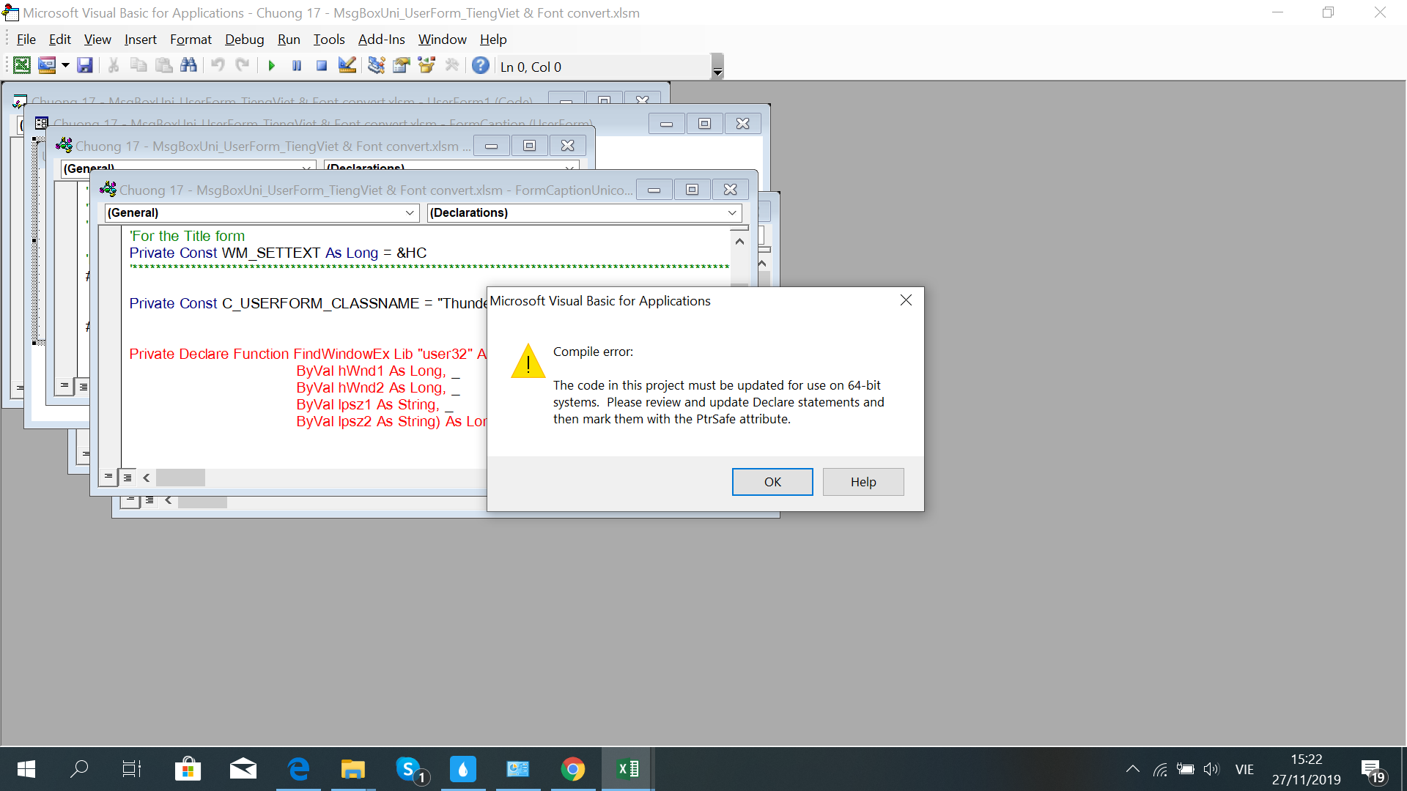Open Properties Window icon
This screenshot has height=791, width=1407.
point(401,66)
